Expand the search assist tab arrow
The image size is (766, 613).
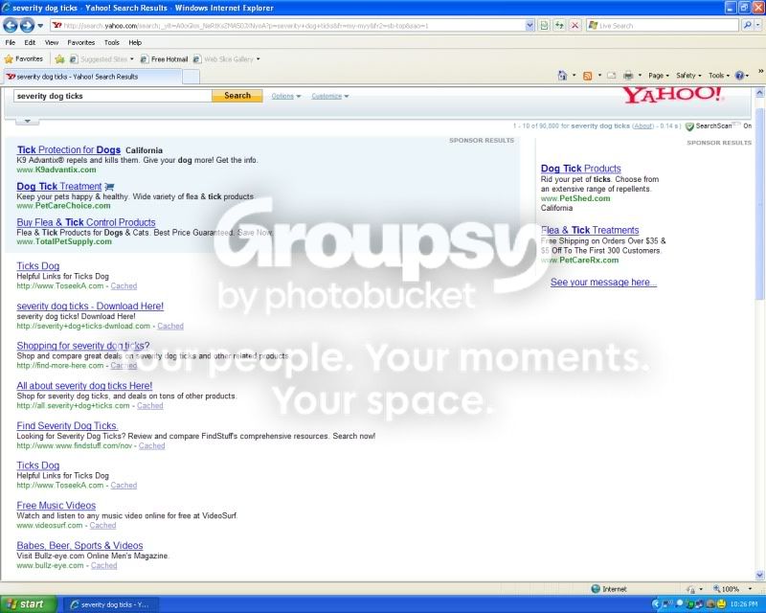tap(28, 121)
